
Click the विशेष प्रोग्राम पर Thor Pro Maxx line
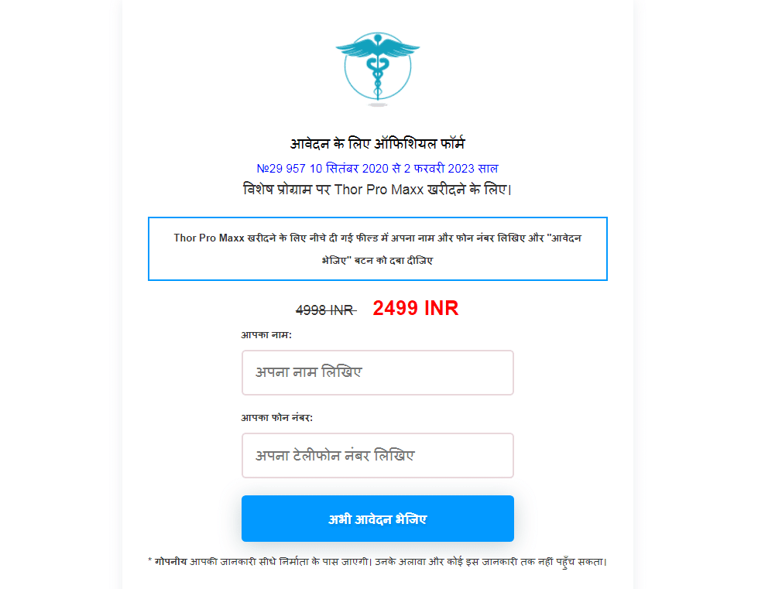377,190
